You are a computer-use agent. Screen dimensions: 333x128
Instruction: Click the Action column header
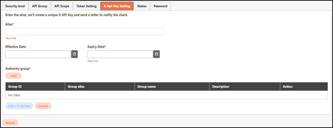pyautogui.click(x=304, y=87)
